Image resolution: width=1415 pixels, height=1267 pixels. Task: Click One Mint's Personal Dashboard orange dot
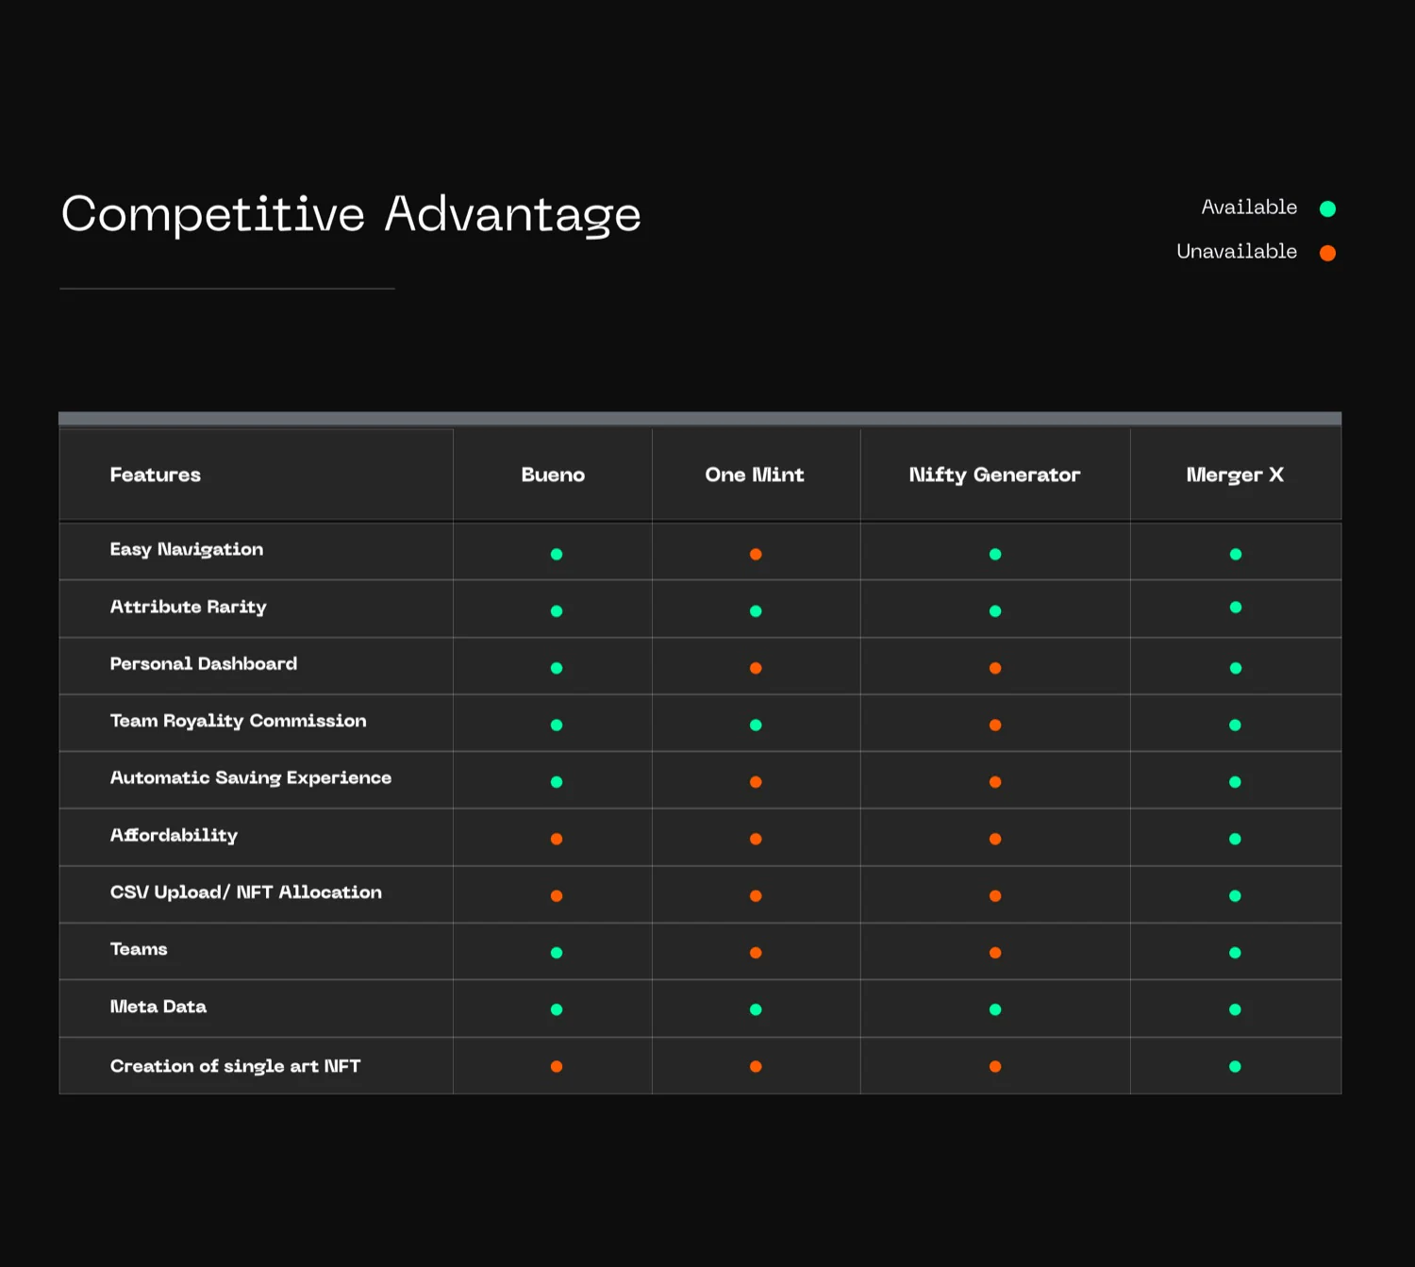756,668
